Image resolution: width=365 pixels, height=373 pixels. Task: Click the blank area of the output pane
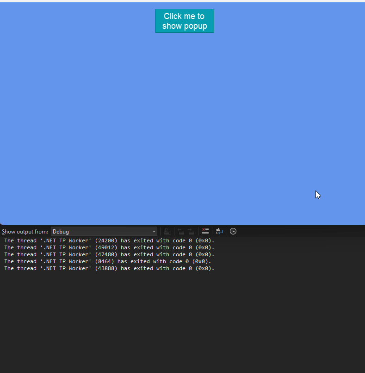click(185, 324)
